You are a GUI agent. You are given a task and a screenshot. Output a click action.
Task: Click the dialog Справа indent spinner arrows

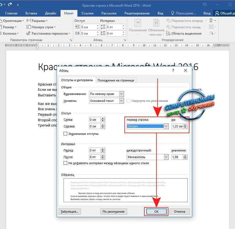click(x=103, y=126)
